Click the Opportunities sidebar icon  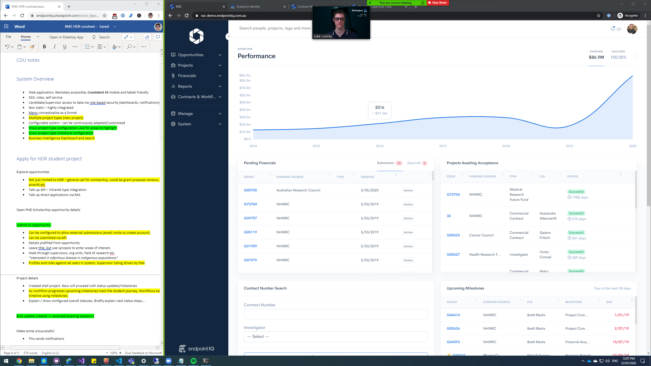click(x=173, y=55)
